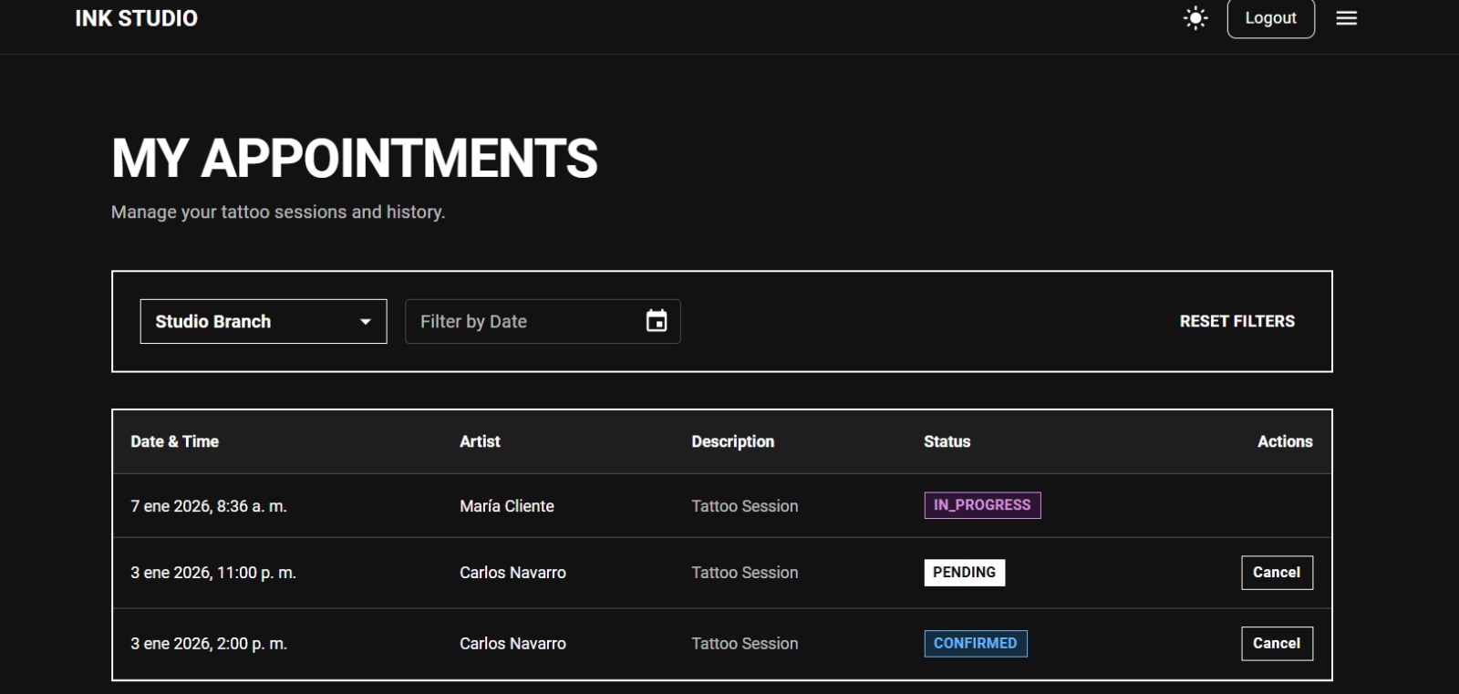Focus the Filter by Date field
The image size is (1459, 694).
tap(524, 322)
